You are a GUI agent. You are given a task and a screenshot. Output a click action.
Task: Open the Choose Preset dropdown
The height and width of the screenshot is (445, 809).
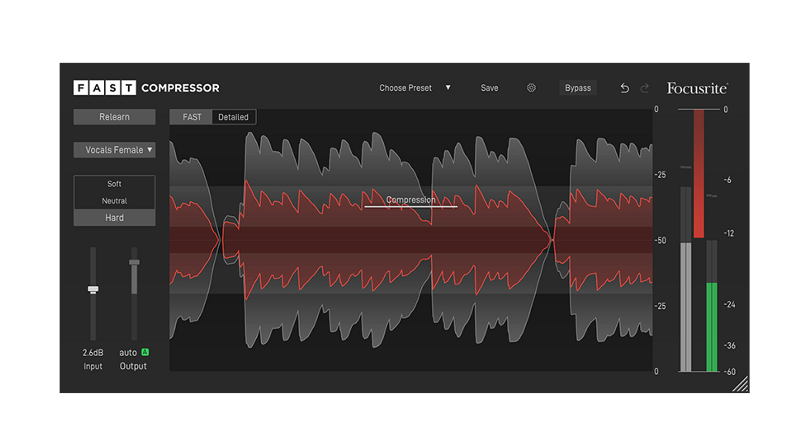click(x=415, y=88)
